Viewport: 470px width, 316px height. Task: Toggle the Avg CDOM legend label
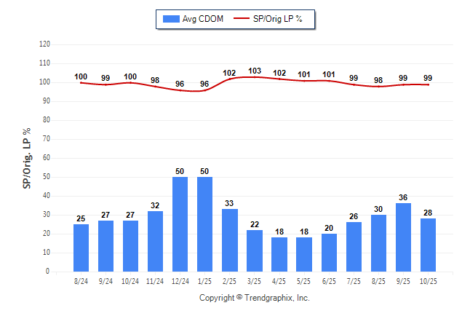click(x=203, y=19)
